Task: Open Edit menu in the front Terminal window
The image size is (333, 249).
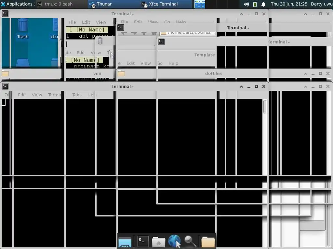Action: click(x=22, y=95)
